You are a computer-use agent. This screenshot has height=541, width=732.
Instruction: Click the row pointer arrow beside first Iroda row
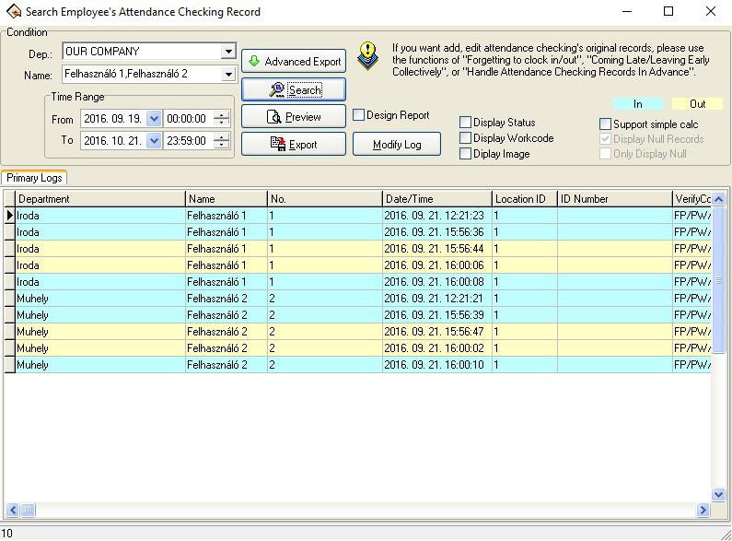coord(10,216)
